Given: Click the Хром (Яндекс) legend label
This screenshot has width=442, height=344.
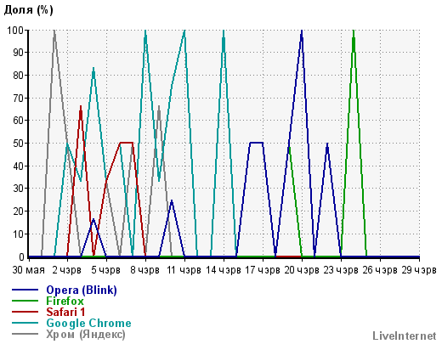Looking at the screenshot, I should point(86,335).
